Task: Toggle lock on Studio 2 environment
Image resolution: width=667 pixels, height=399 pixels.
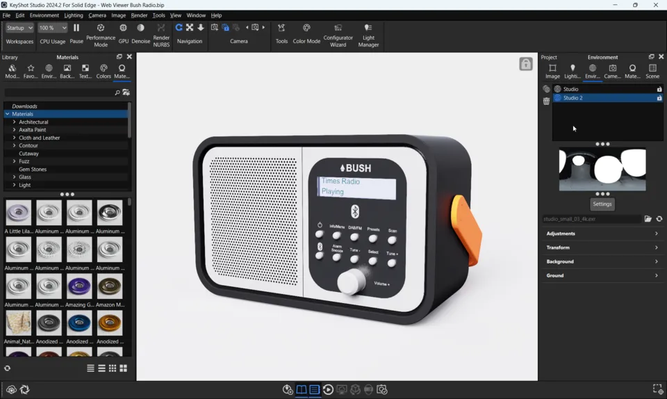Action: pyautogui.click(x=659, y=98)
